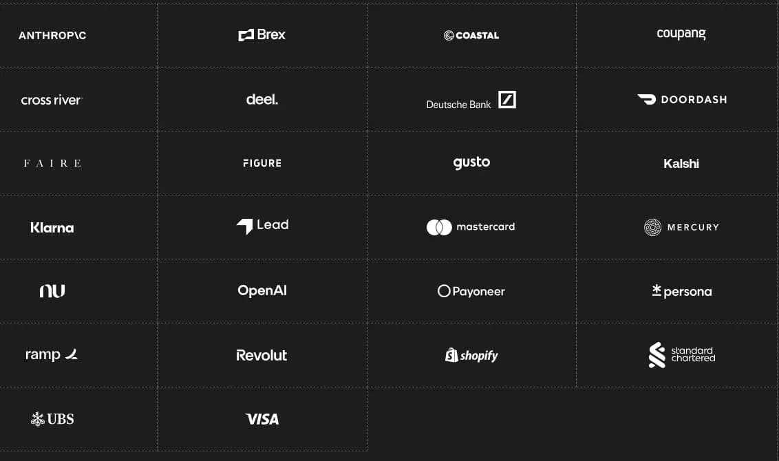
Task: Open the Coupang wordmark
Action: tap(681, 34)
